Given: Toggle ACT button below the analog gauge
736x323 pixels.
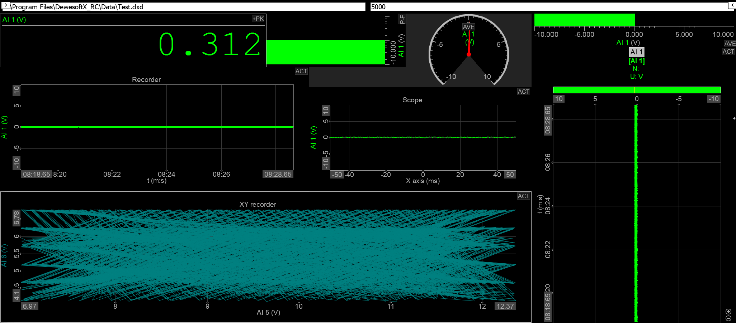Looking at the screenshot, I should click(x=524, y=92).
